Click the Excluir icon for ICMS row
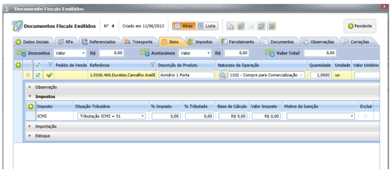 pos(366,116)
